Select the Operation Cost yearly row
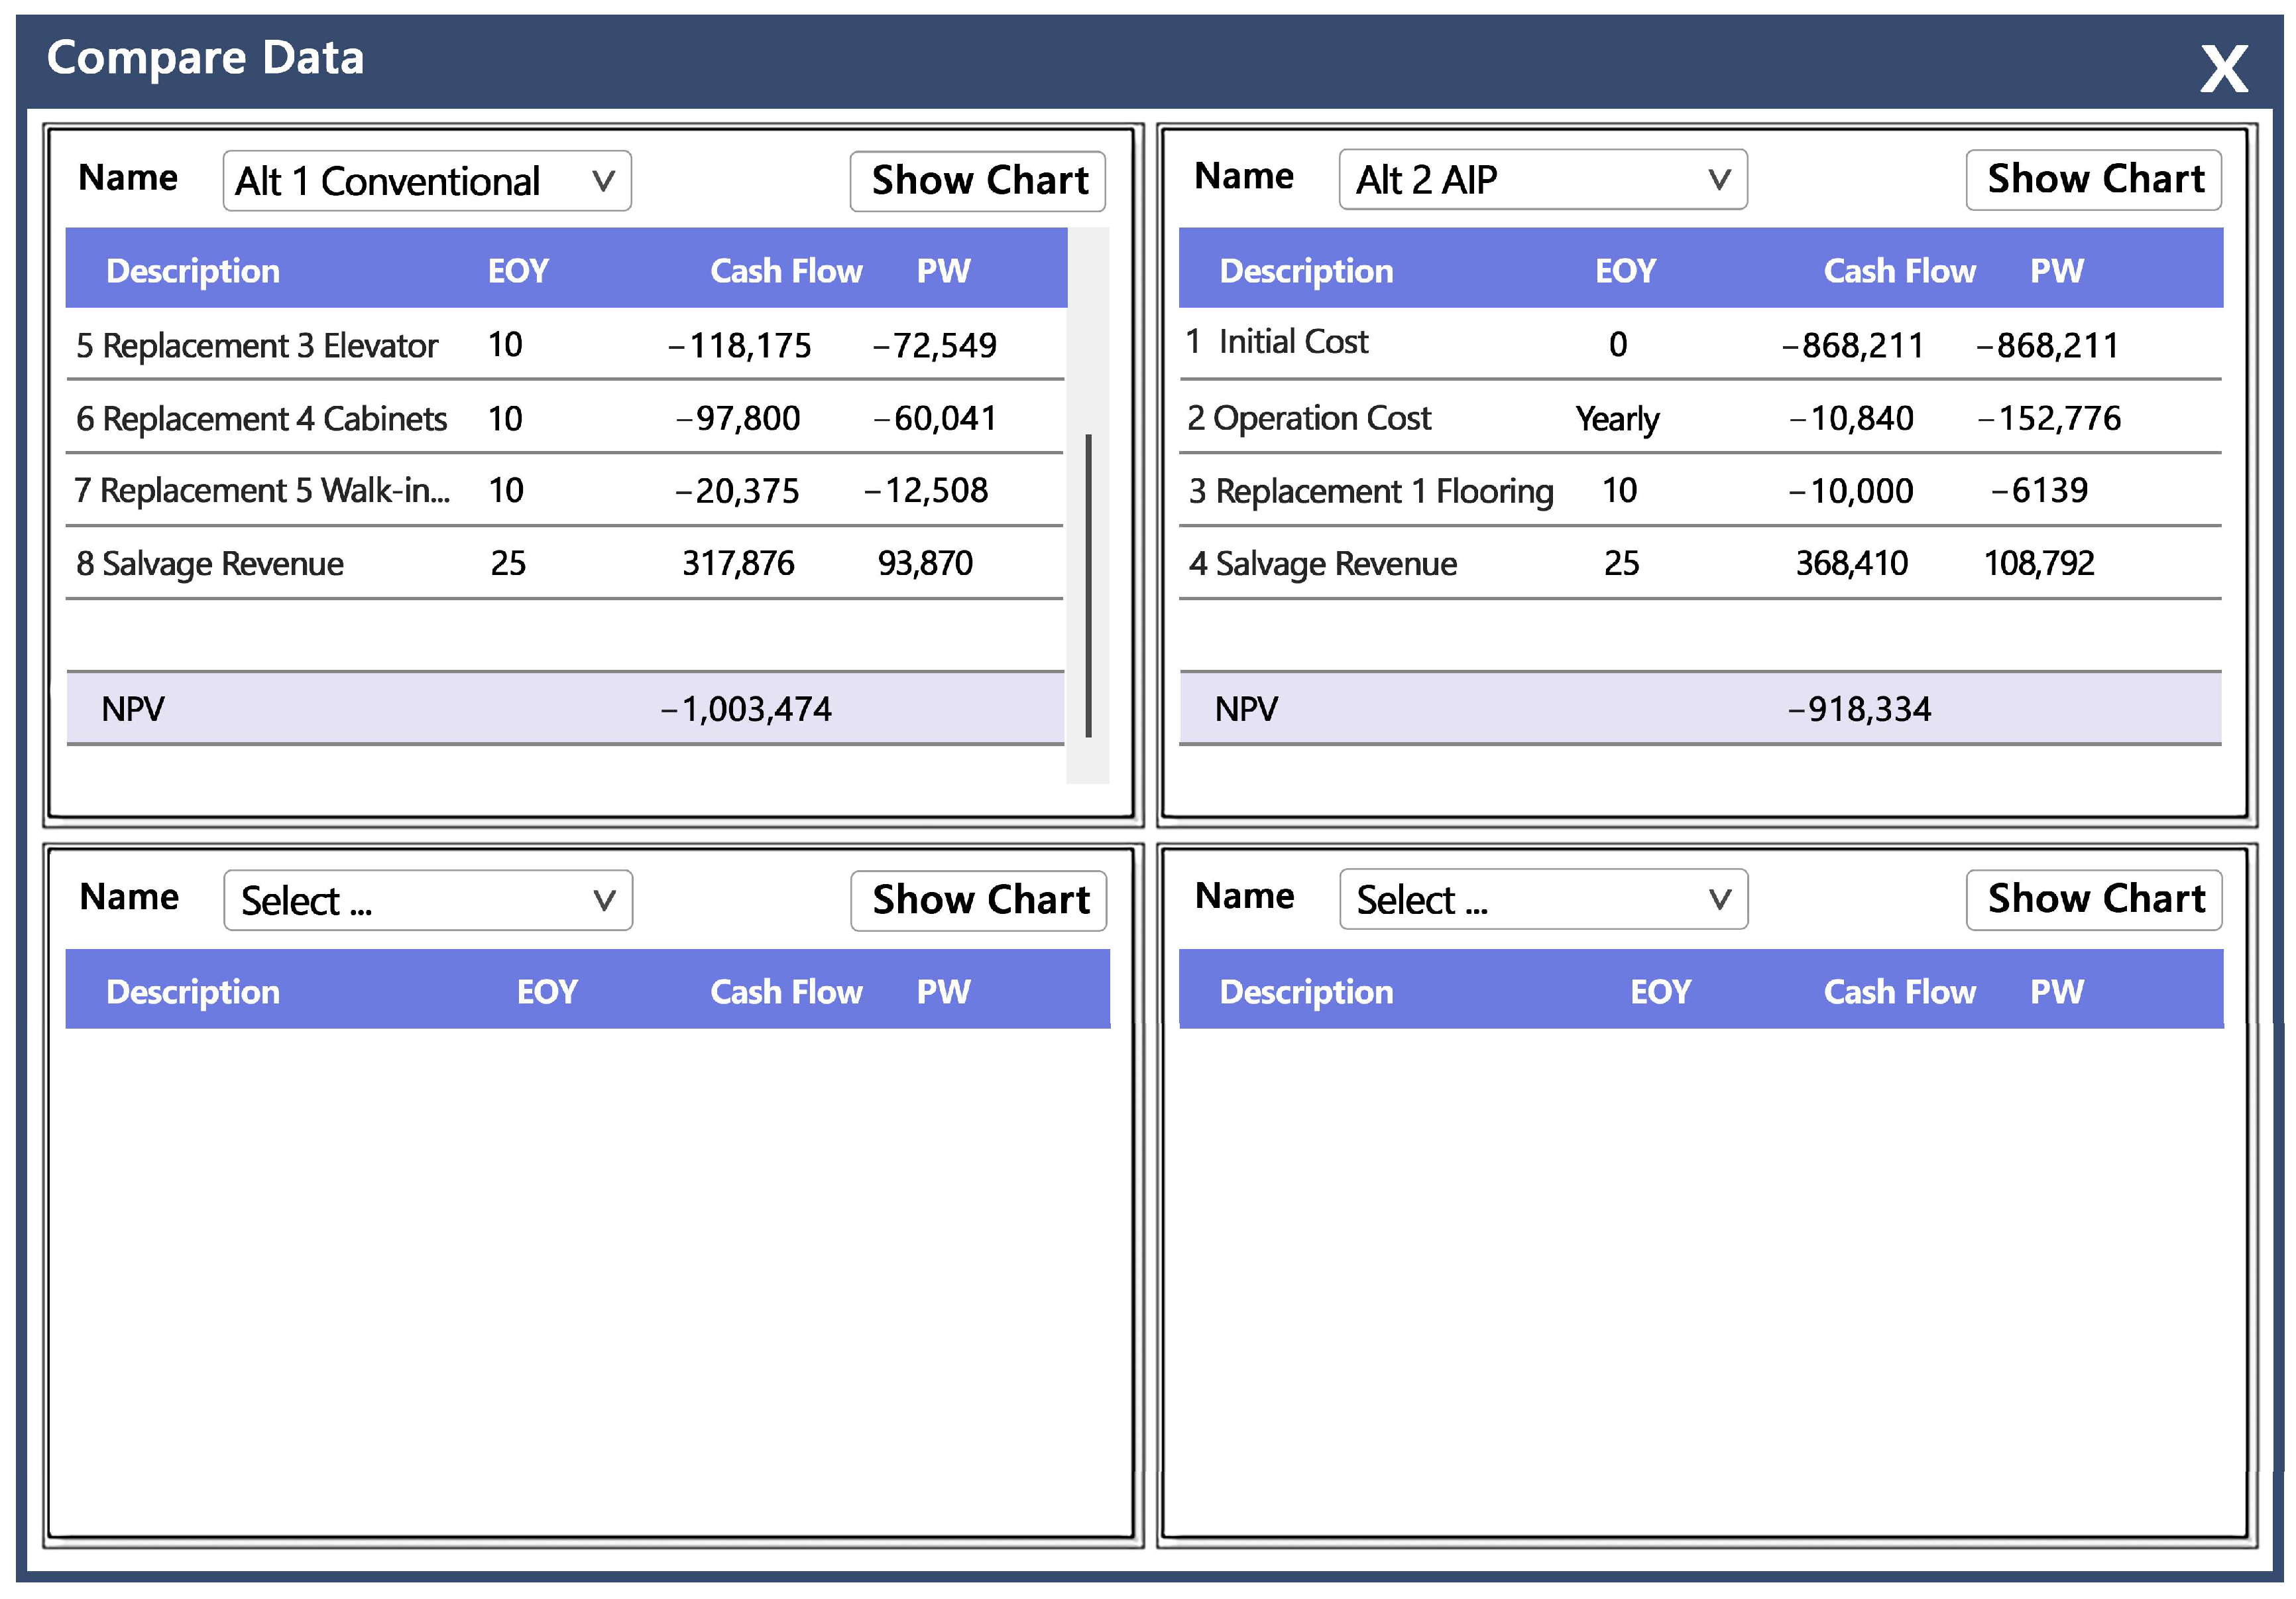 pyautogui.click(x=1699, y=418)
